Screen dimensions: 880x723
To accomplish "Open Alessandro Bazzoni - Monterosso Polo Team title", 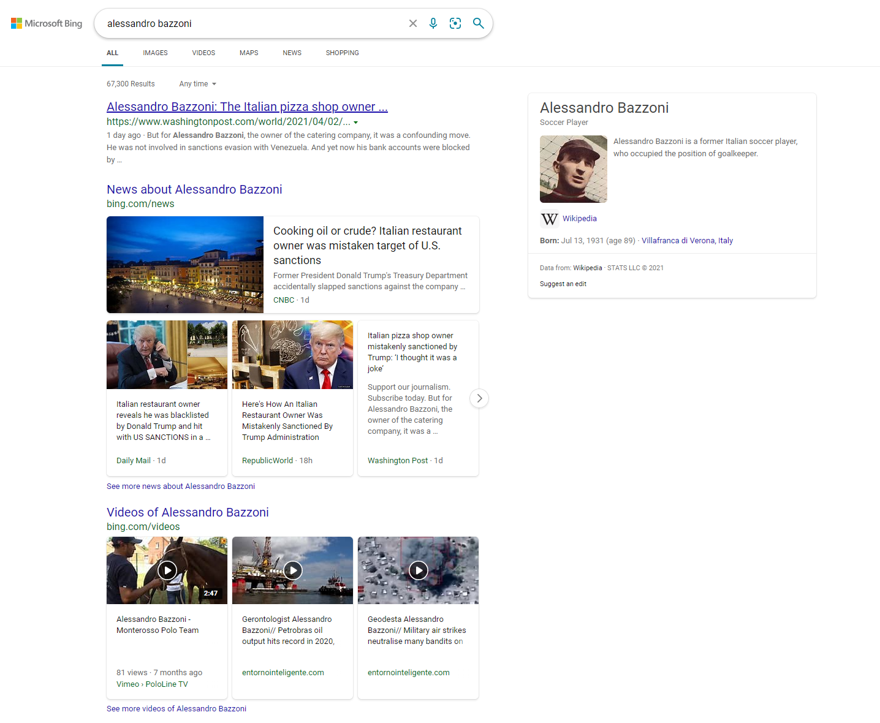I will [x=157, y=624].
